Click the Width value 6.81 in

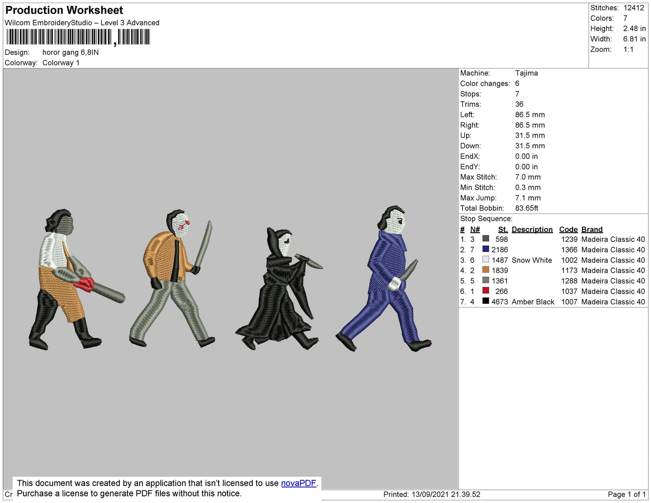click(634, 39)
